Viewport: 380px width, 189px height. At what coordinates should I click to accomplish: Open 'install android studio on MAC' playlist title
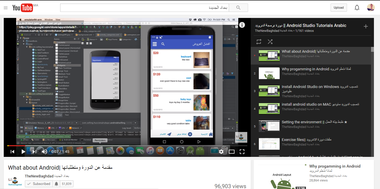pos(320,104)
